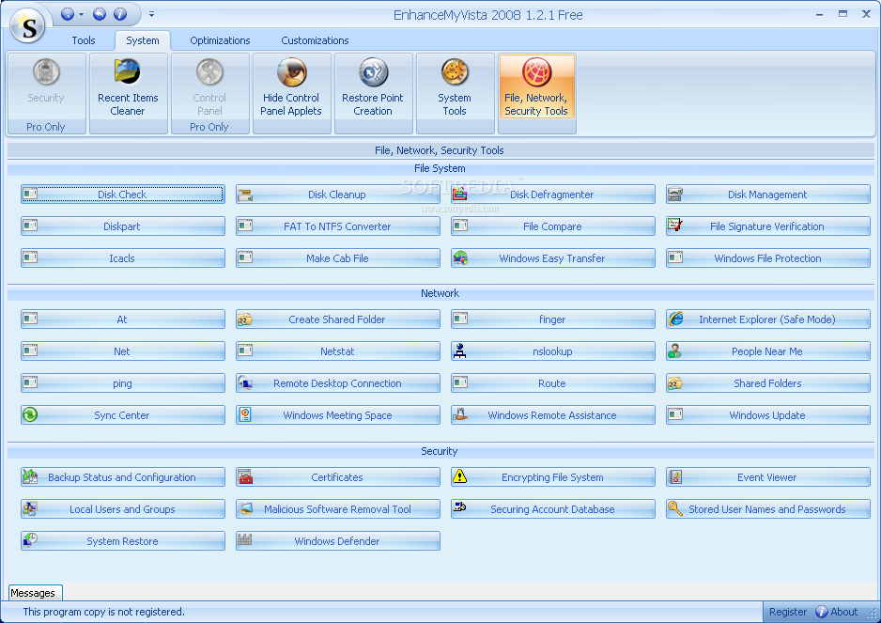Launch File Signature Verification
This screenshot has width=881, height=623.
[x=768, y=226]
